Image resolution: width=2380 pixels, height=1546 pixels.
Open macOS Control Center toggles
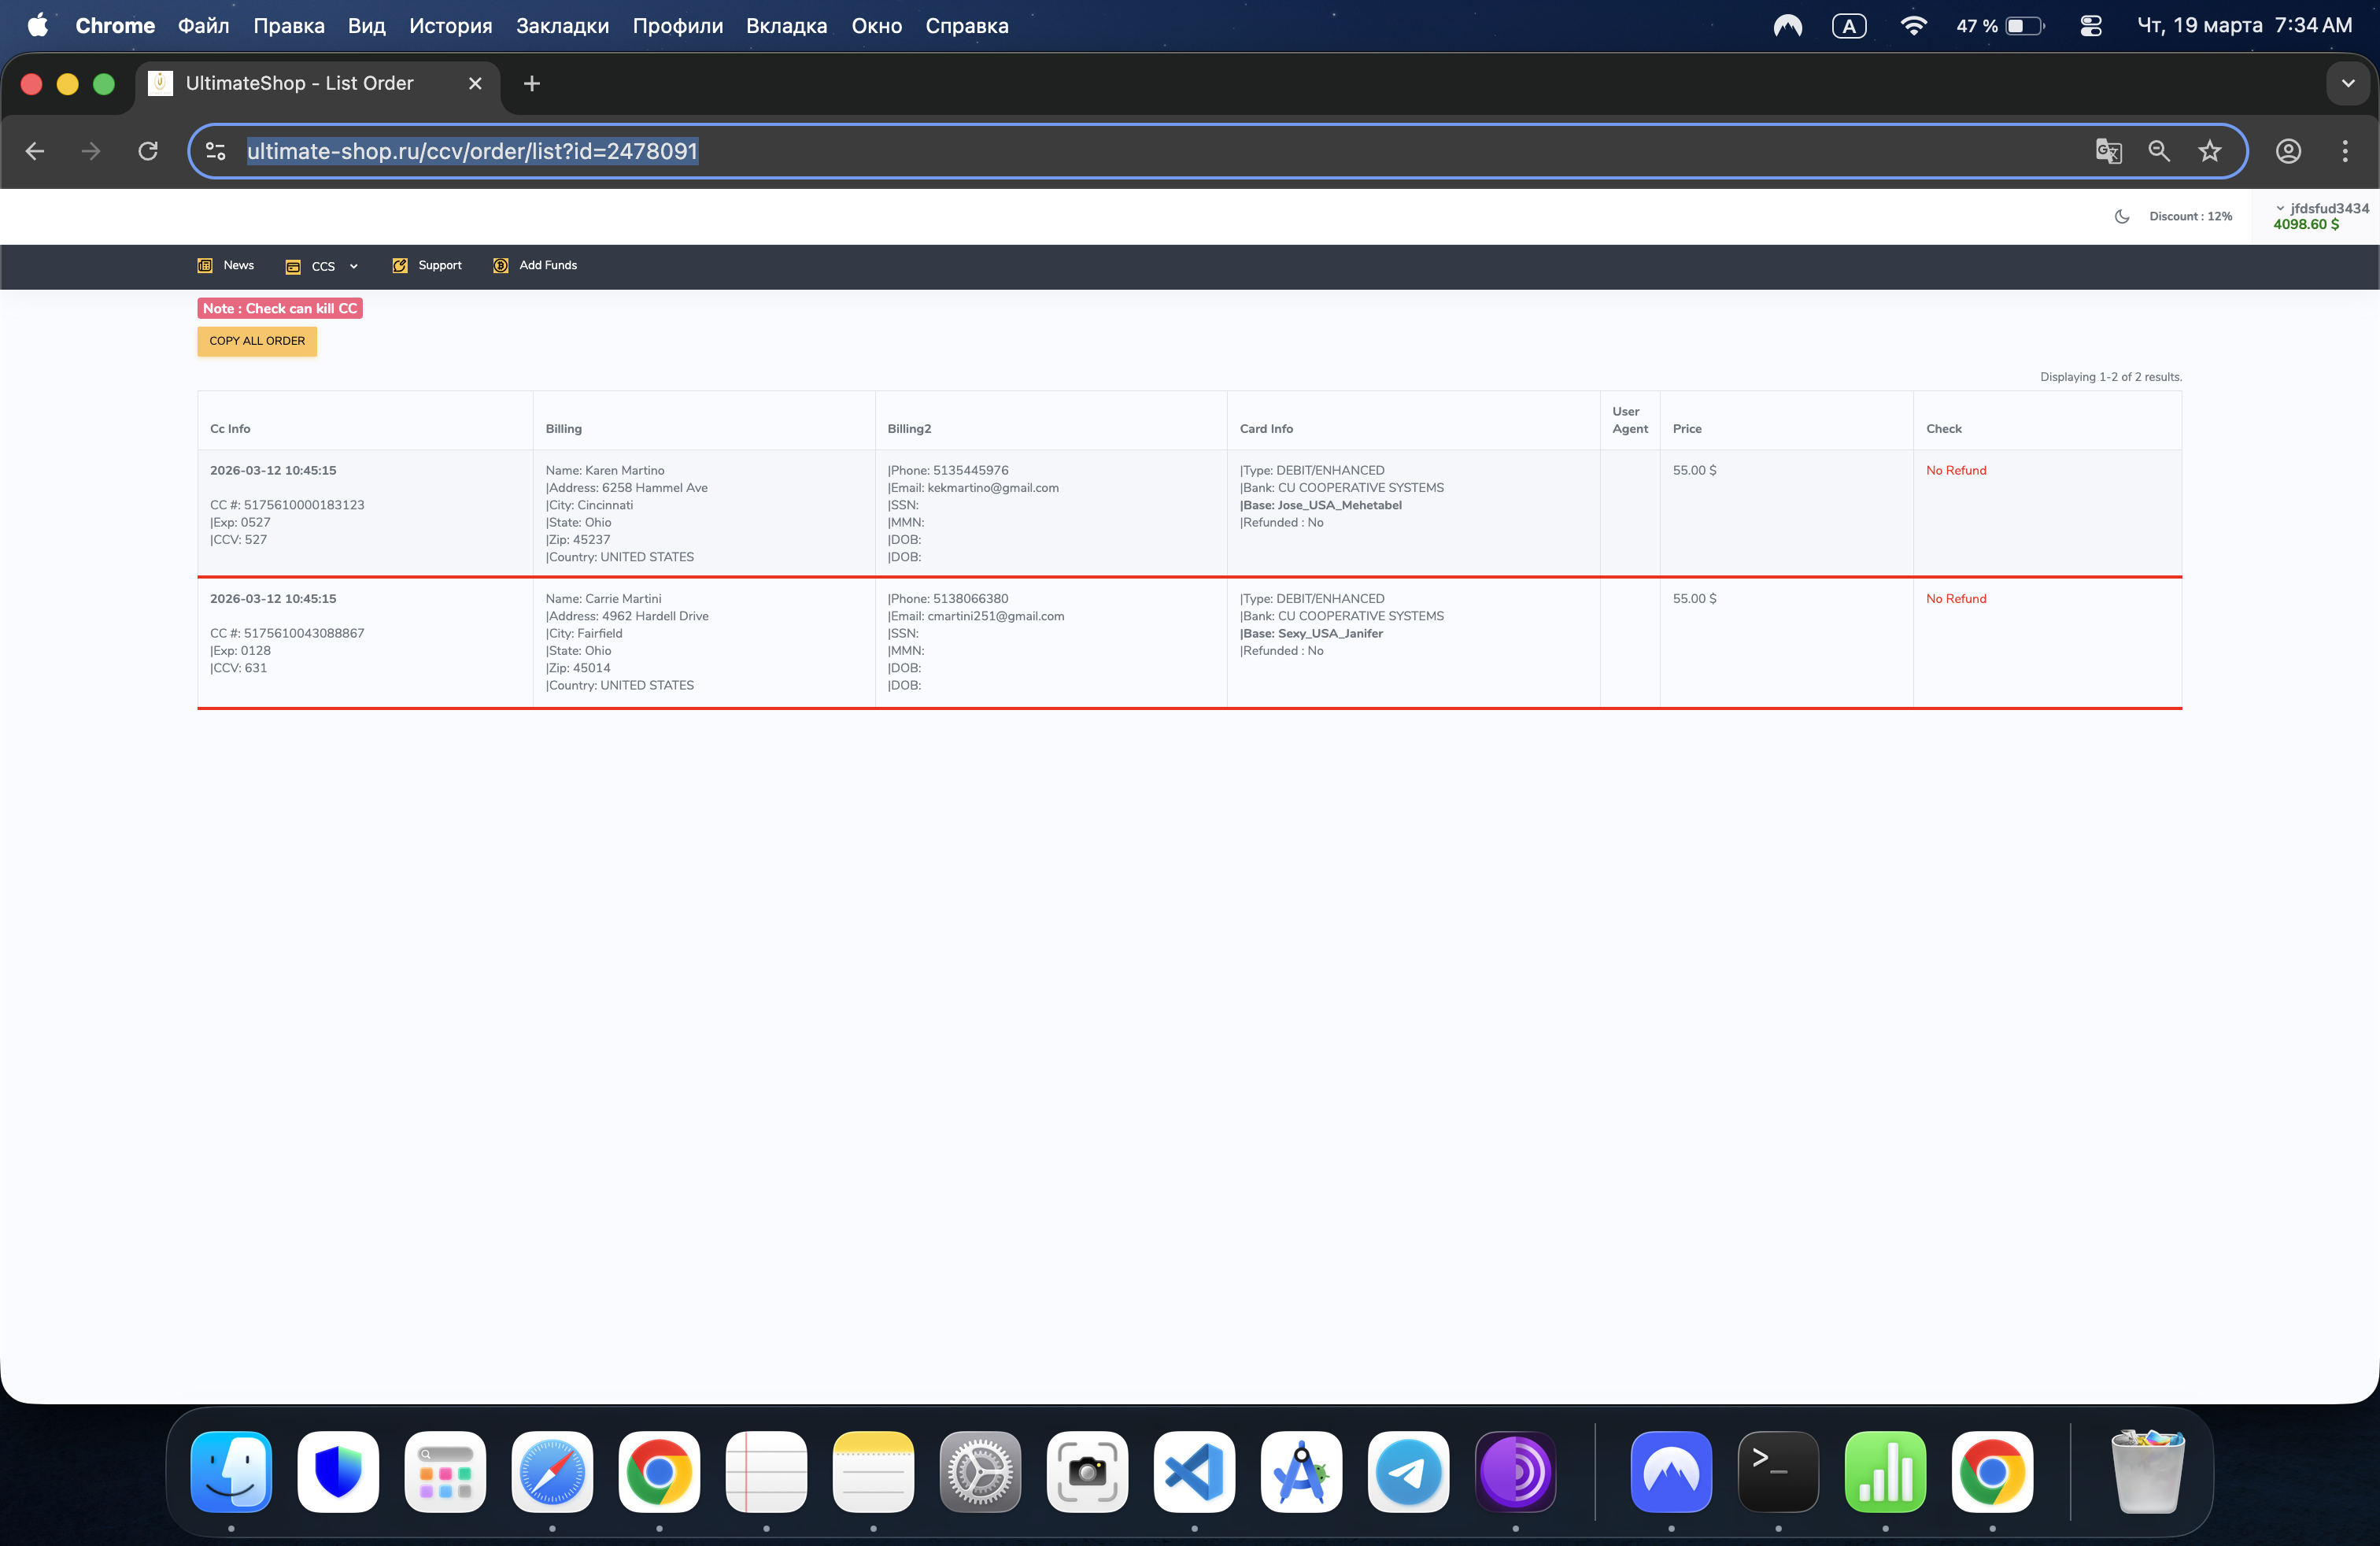pyautogui.click(x=2090, y=26)
